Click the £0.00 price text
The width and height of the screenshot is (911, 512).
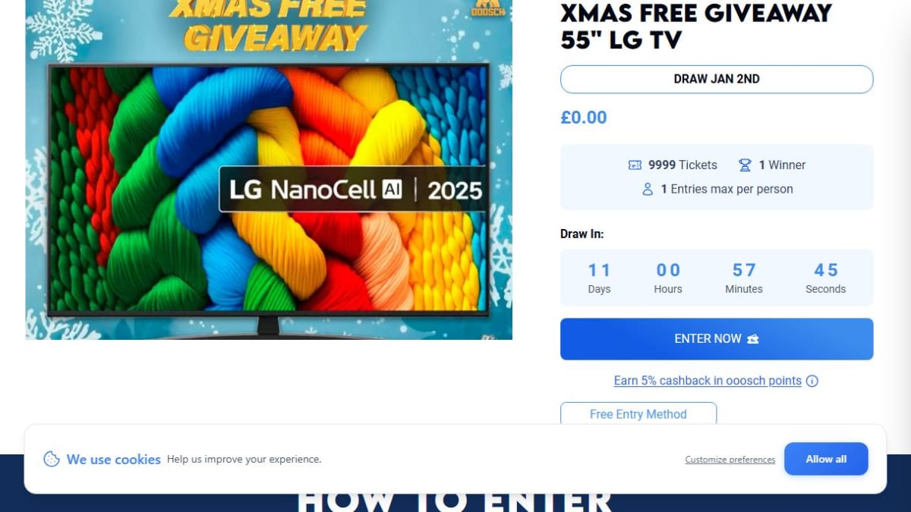pyautogui.click(x=584, y=118)
